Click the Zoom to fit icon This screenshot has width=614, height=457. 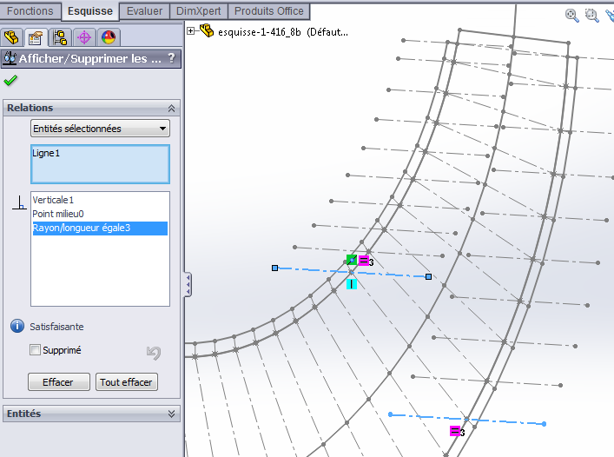click(571, 16)
